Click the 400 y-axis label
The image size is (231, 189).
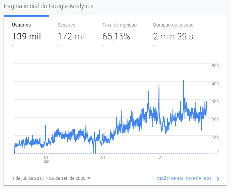tap(215, 84)
